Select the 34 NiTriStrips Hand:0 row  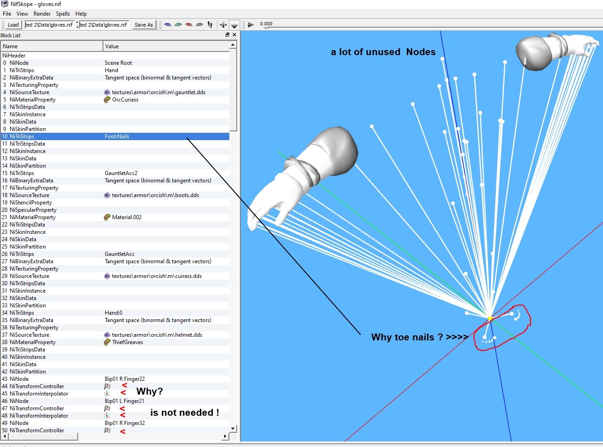115,313
